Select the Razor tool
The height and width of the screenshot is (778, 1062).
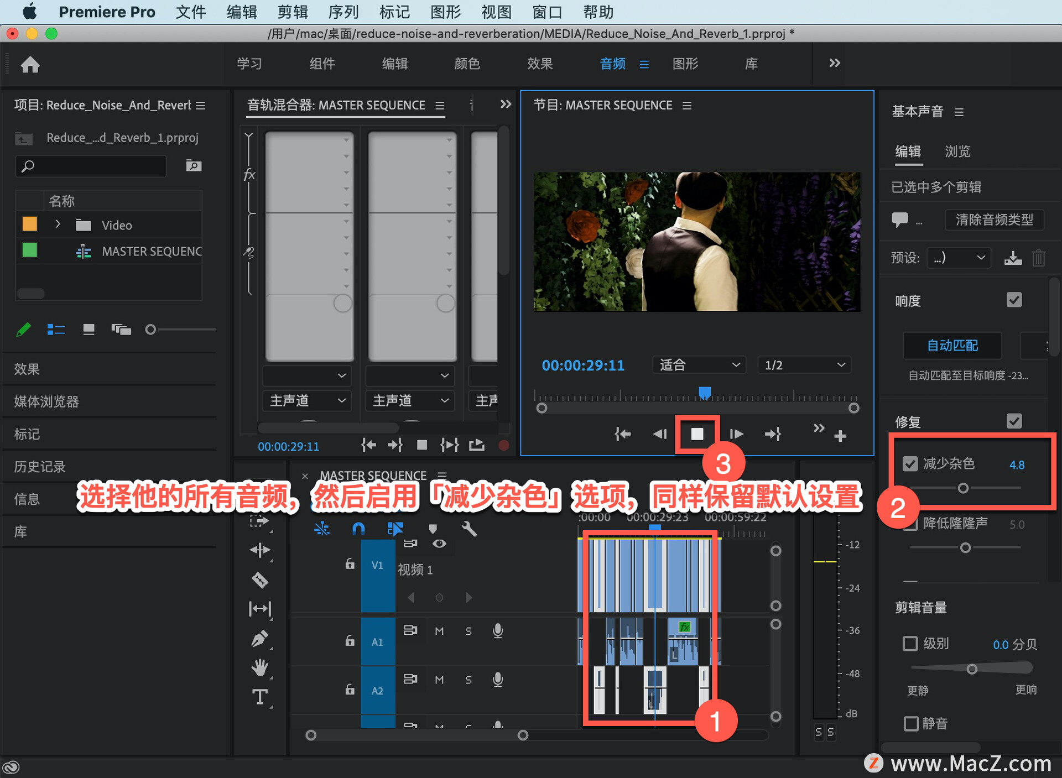click(x=260, y=579)
